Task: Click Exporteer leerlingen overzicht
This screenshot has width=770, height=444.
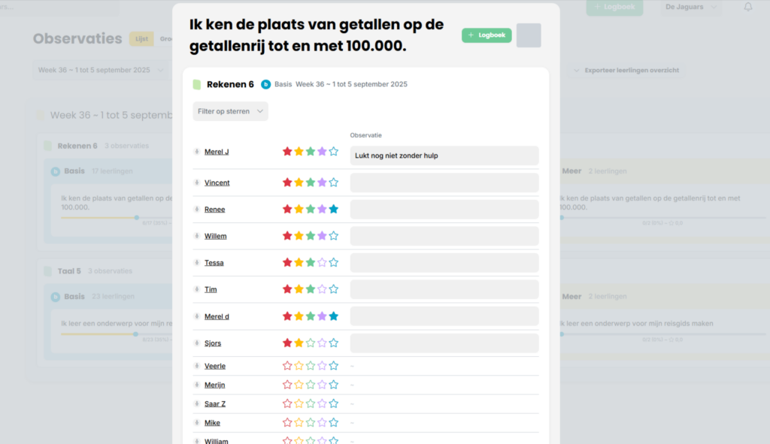Action: (x=628, y=70)
